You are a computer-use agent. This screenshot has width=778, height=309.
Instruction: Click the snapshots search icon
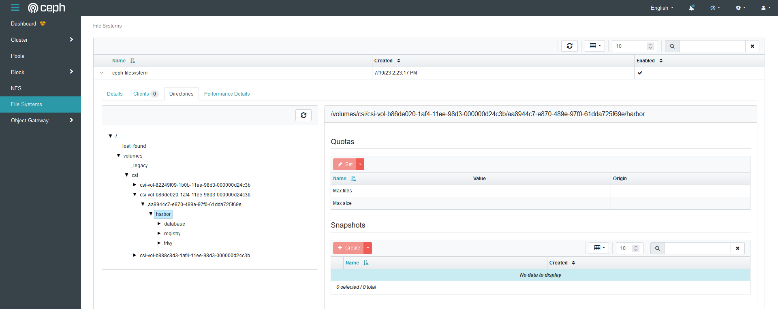[657, 248]
